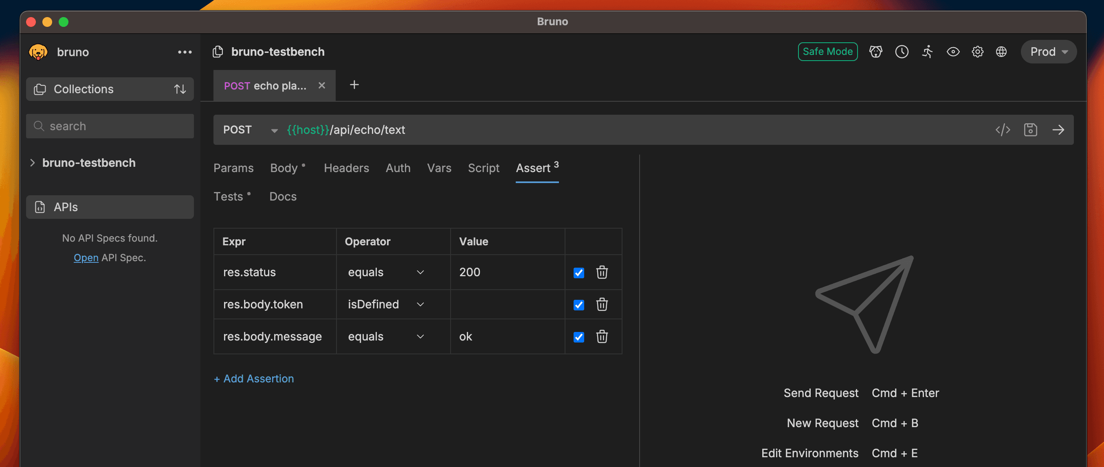Open the Prod environment dropdown

1048,52
